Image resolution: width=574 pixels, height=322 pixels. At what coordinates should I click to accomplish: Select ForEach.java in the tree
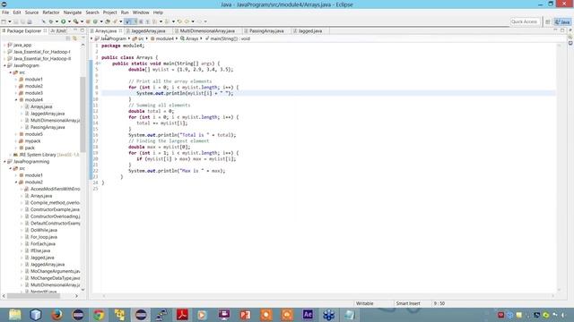pyautogui.click(x=42, y=244)
